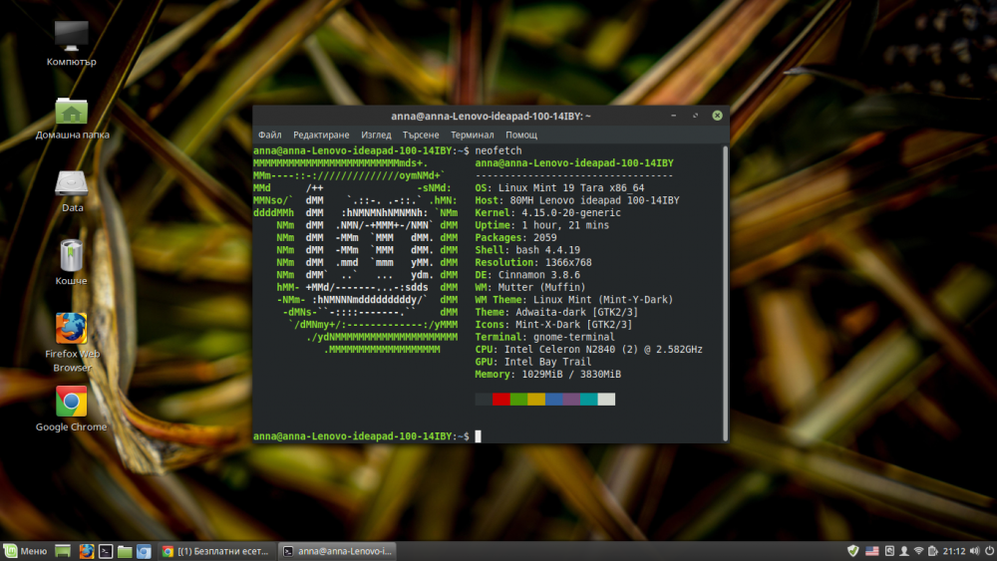997x561 pixels.
Task: Open the Редактиране menu
Action: point(321,135)
